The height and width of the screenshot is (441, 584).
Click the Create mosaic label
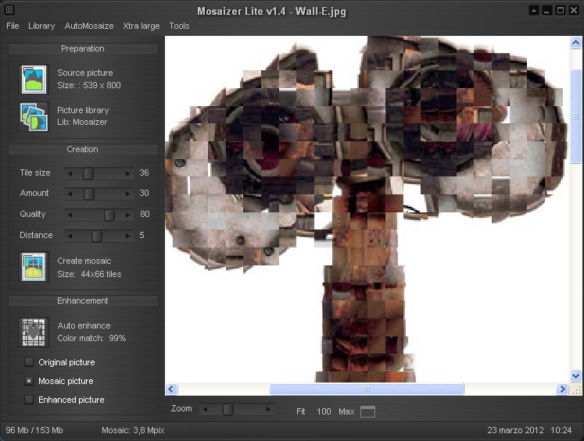84,261
